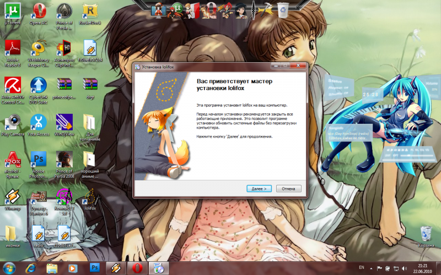Screen dimensions: 441x275
Task: Open Opera from the taskbar
Action: pos(135,268)
